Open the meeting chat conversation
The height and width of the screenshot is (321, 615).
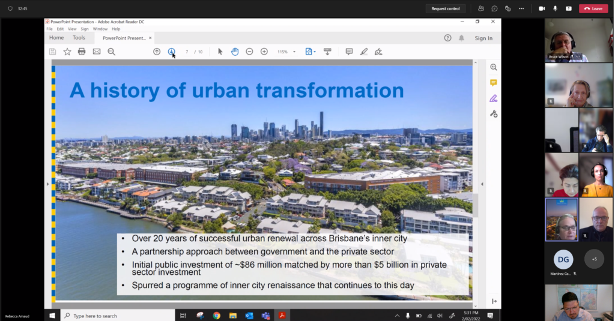pos(494,8)
